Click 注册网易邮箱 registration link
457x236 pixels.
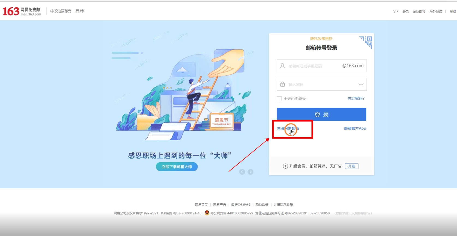288,129
